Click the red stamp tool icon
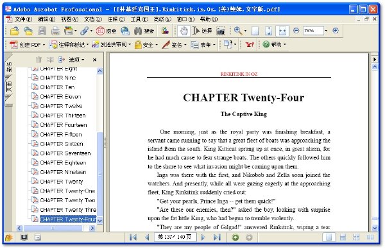The width and height of the screenshot is (385, 249). pos(101,31)
